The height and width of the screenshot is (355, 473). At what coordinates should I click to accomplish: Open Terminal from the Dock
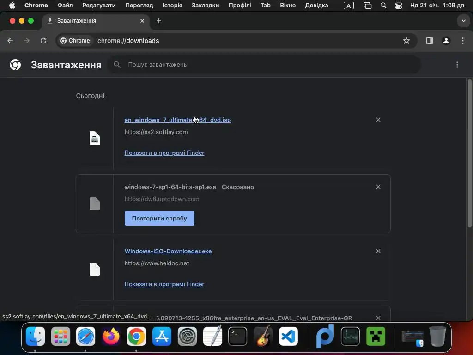coord(237,337)
